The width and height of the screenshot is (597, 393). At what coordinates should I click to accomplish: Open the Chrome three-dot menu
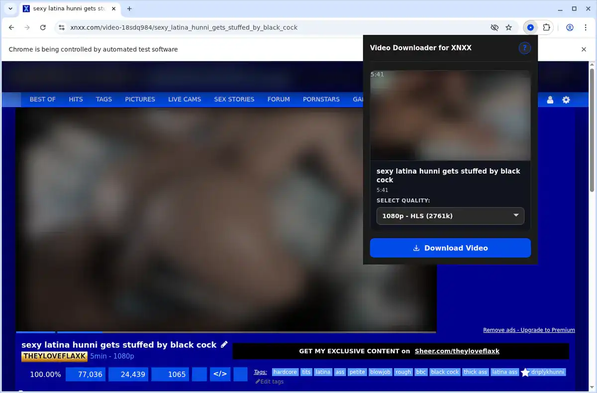pos(585,27)
